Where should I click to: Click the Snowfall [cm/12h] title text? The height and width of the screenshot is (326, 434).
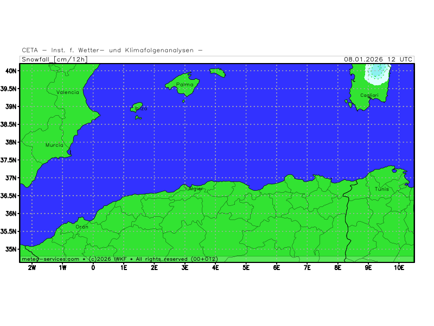(x=54, y=59)
